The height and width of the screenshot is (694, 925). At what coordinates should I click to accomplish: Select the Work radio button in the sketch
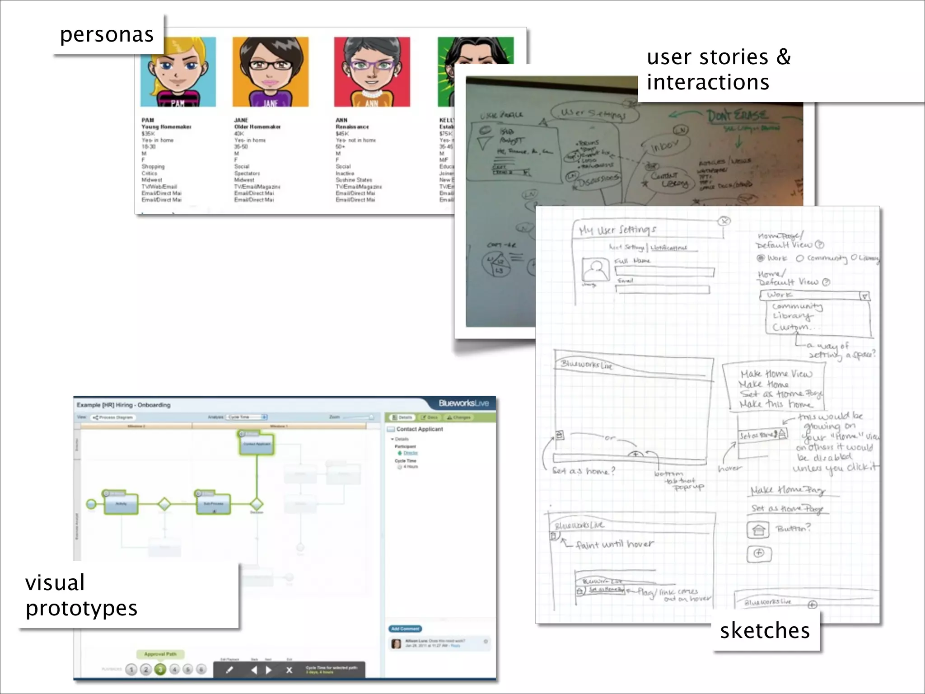pos(761,258)
